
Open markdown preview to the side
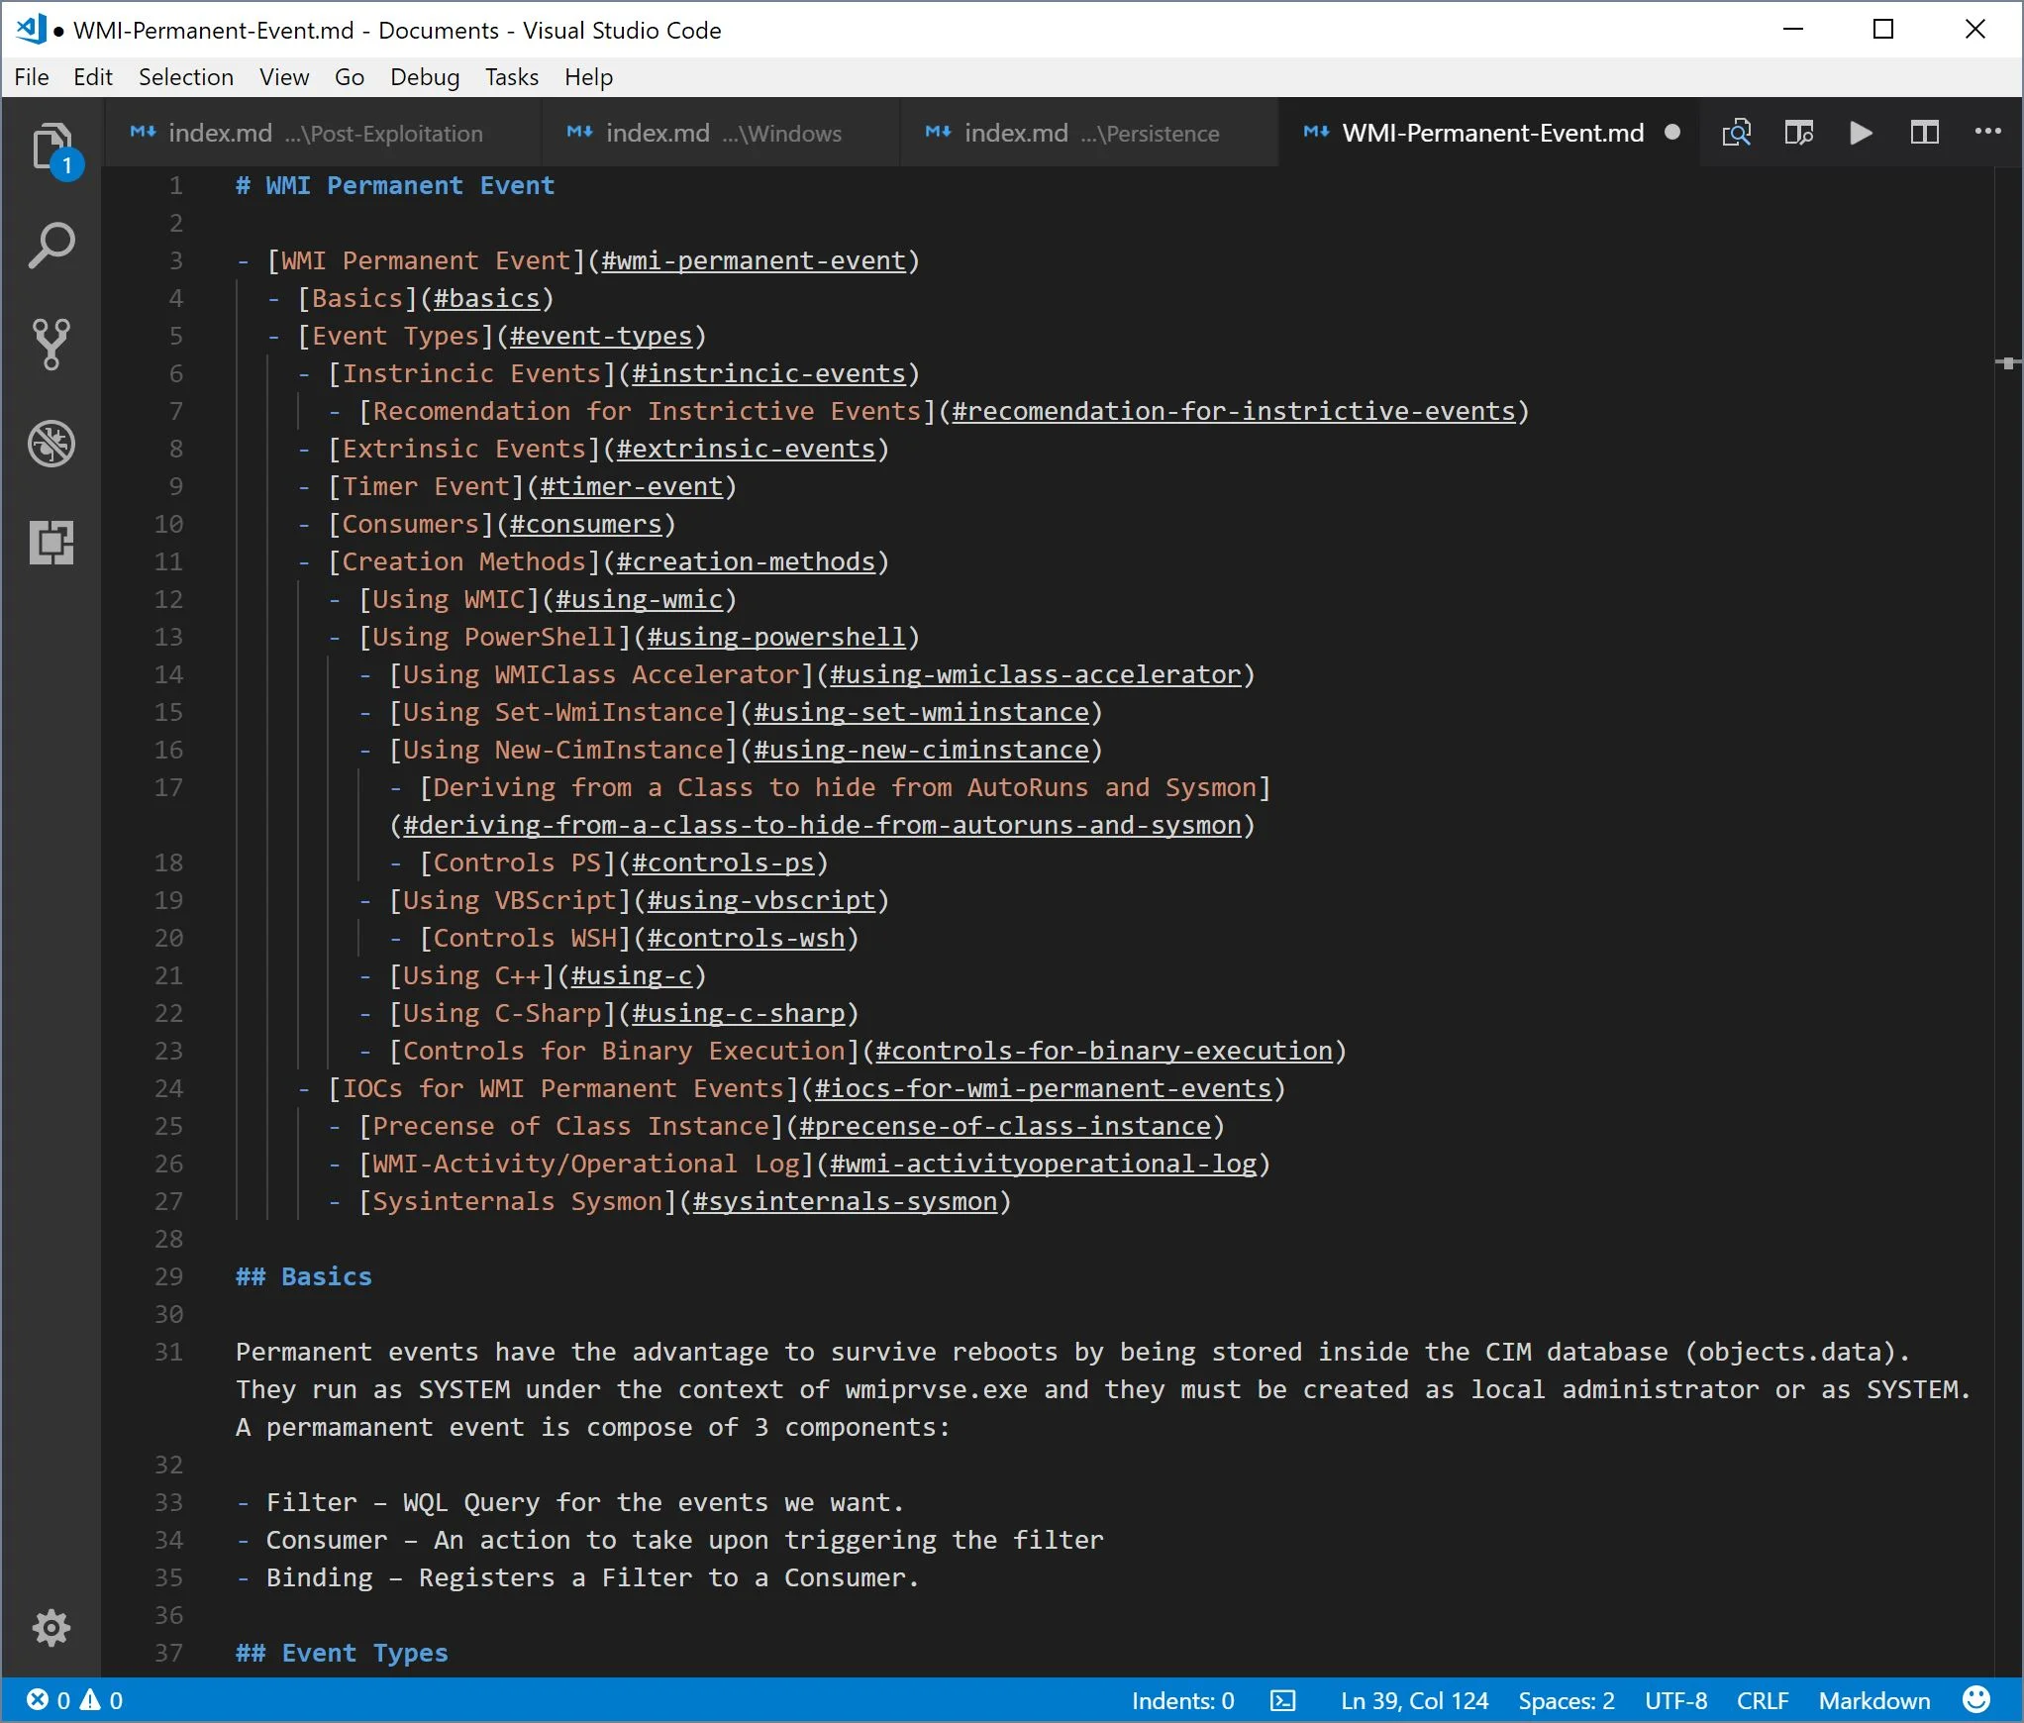click(x=1798, y=133)
